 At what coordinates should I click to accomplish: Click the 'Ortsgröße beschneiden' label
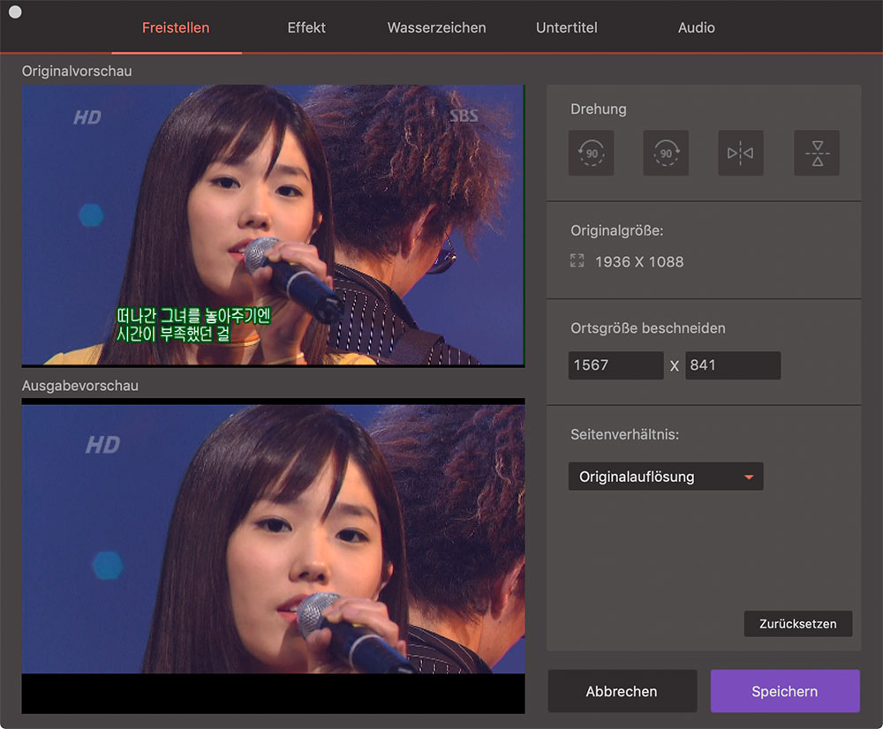(647, 328)
